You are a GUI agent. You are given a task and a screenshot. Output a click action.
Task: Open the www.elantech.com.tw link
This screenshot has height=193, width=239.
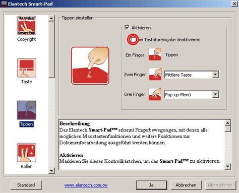pyautogui.click(x=86, y=185)
